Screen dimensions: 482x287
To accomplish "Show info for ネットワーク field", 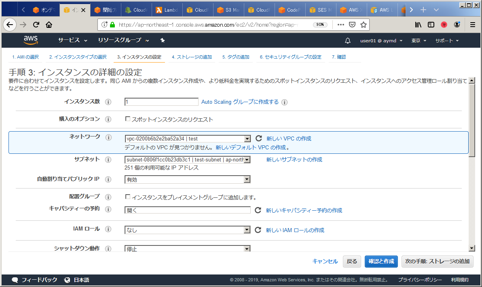I will [x=108, y=138].
